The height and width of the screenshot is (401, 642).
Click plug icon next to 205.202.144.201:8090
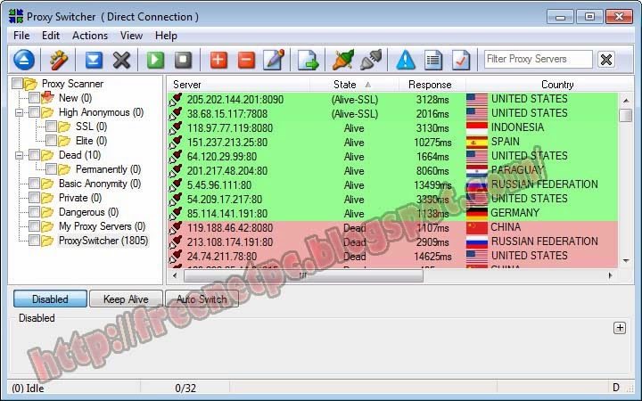(x=176, y=100)
